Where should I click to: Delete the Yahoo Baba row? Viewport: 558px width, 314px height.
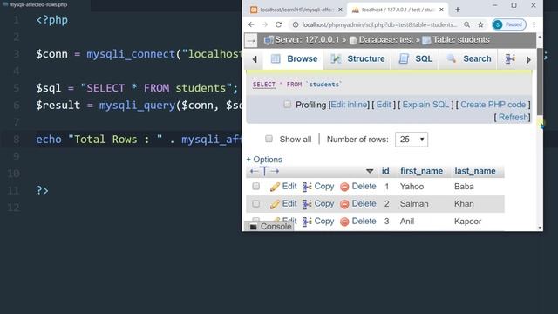coord(358,187)
